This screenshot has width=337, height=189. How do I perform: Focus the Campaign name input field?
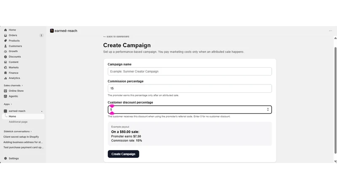point(190,71)
